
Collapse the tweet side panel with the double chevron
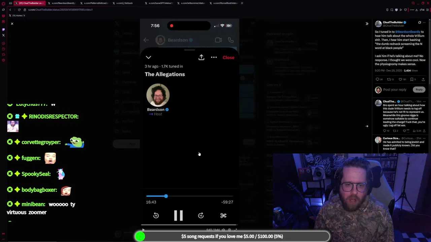[x=367, y=24]
